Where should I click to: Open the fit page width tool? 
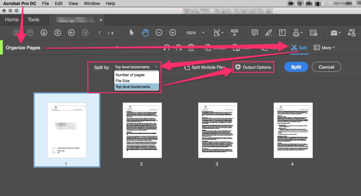click(217, 33)
